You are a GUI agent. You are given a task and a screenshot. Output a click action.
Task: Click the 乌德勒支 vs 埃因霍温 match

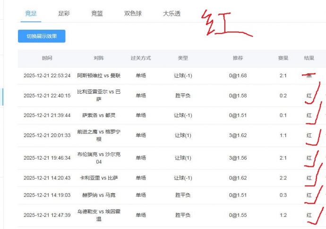(99, 215)
